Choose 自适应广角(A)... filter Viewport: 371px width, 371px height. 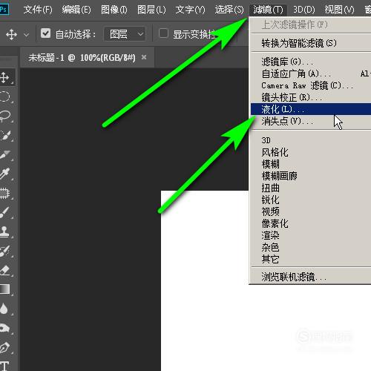coord(310,73)
